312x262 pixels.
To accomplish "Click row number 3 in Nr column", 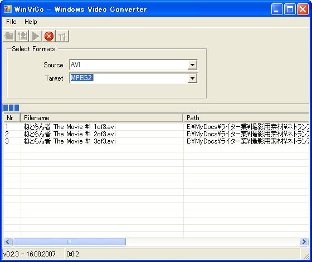I will point(7,141).
